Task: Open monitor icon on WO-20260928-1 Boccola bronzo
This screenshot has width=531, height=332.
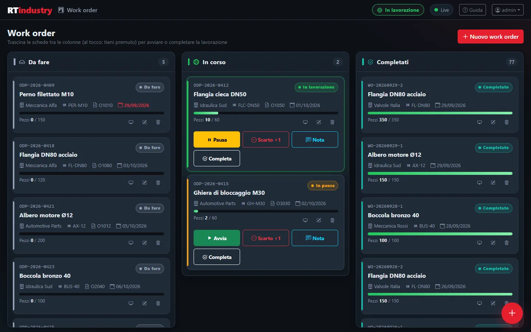Action: (479, 243)
